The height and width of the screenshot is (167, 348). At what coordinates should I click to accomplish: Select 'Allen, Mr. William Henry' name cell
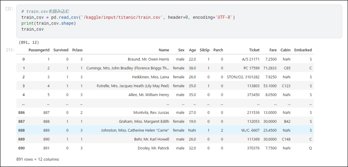149,95
